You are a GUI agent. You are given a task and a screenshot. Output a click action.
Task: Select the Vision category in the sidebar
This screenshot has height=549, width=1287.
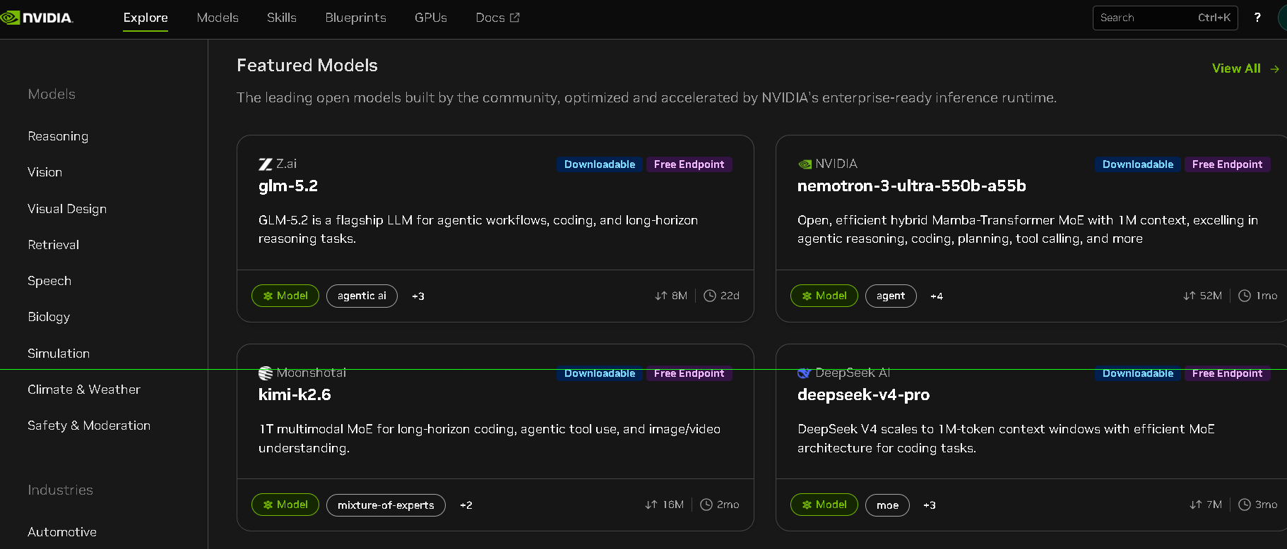click(x=45, y=172)
